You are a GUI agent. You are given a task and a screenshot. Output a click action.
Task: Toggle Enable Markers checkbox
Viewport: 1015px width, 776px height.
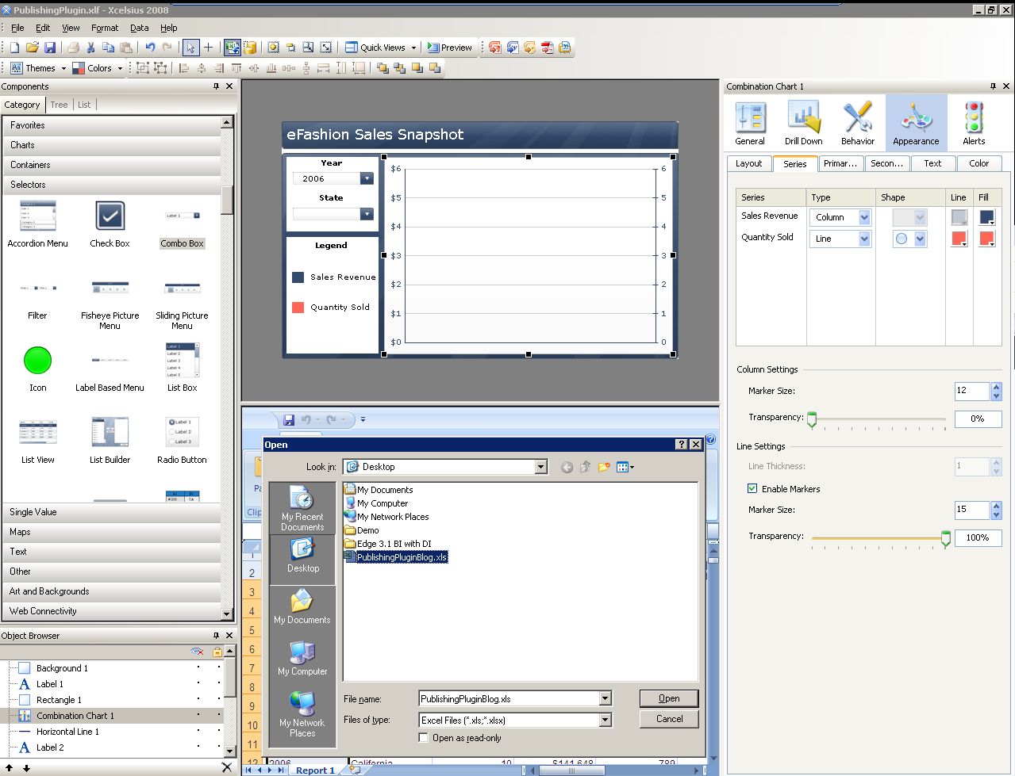[752, 489]
